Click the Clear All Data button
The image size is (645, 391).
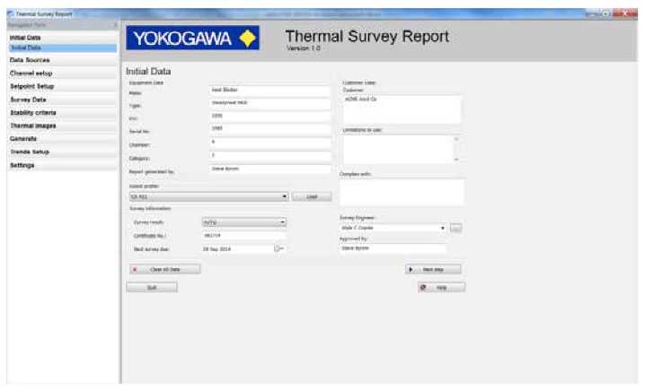(x=165, y=269)
